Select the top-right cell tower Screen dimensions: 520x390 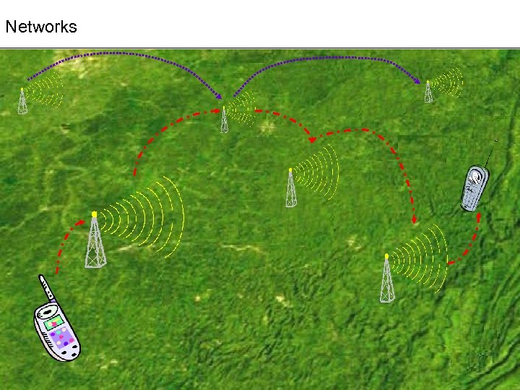428,92
